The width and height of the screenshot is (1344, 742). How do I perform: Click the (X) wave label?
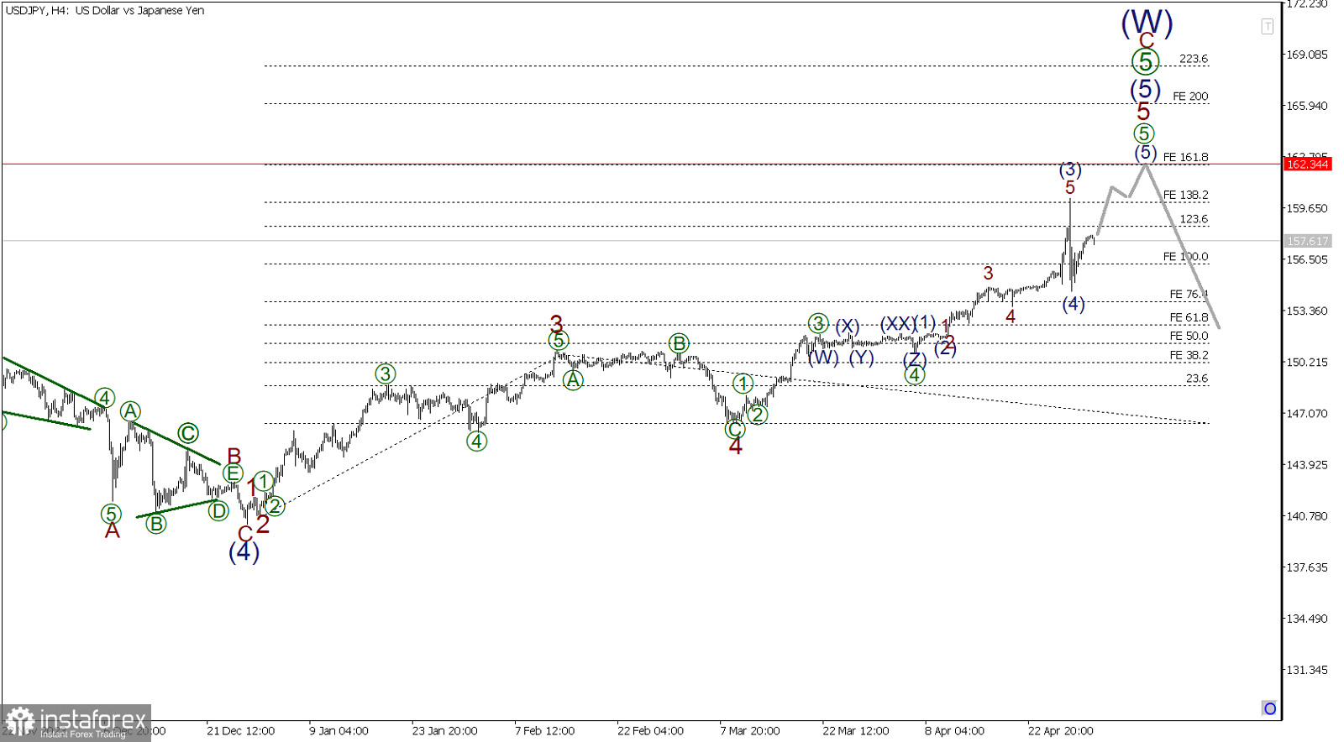(x=847, y=326)
